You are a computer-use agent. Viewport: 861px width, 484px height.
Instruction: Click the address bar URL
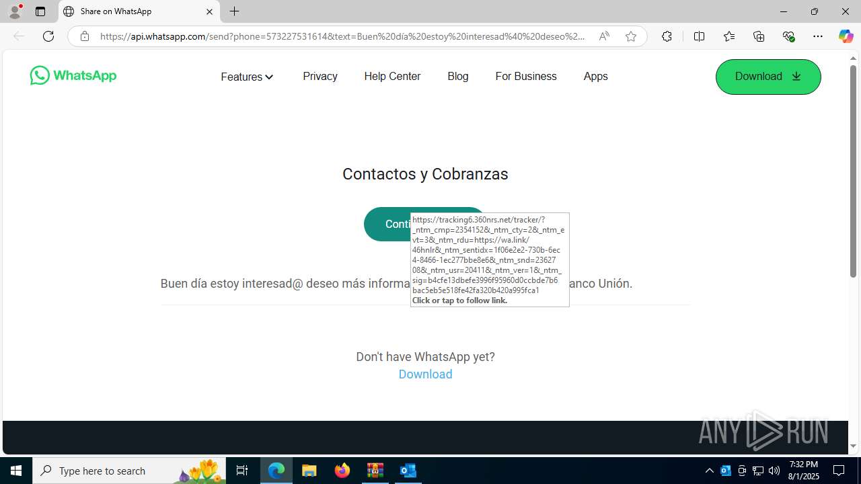[342, 36]
